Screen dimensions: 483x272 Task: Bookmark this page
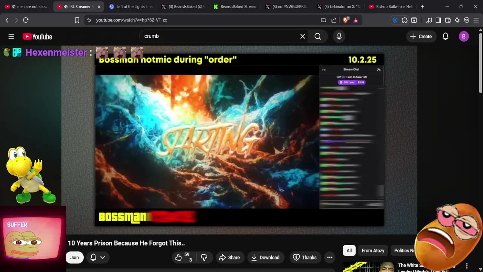tap(77, 20)
